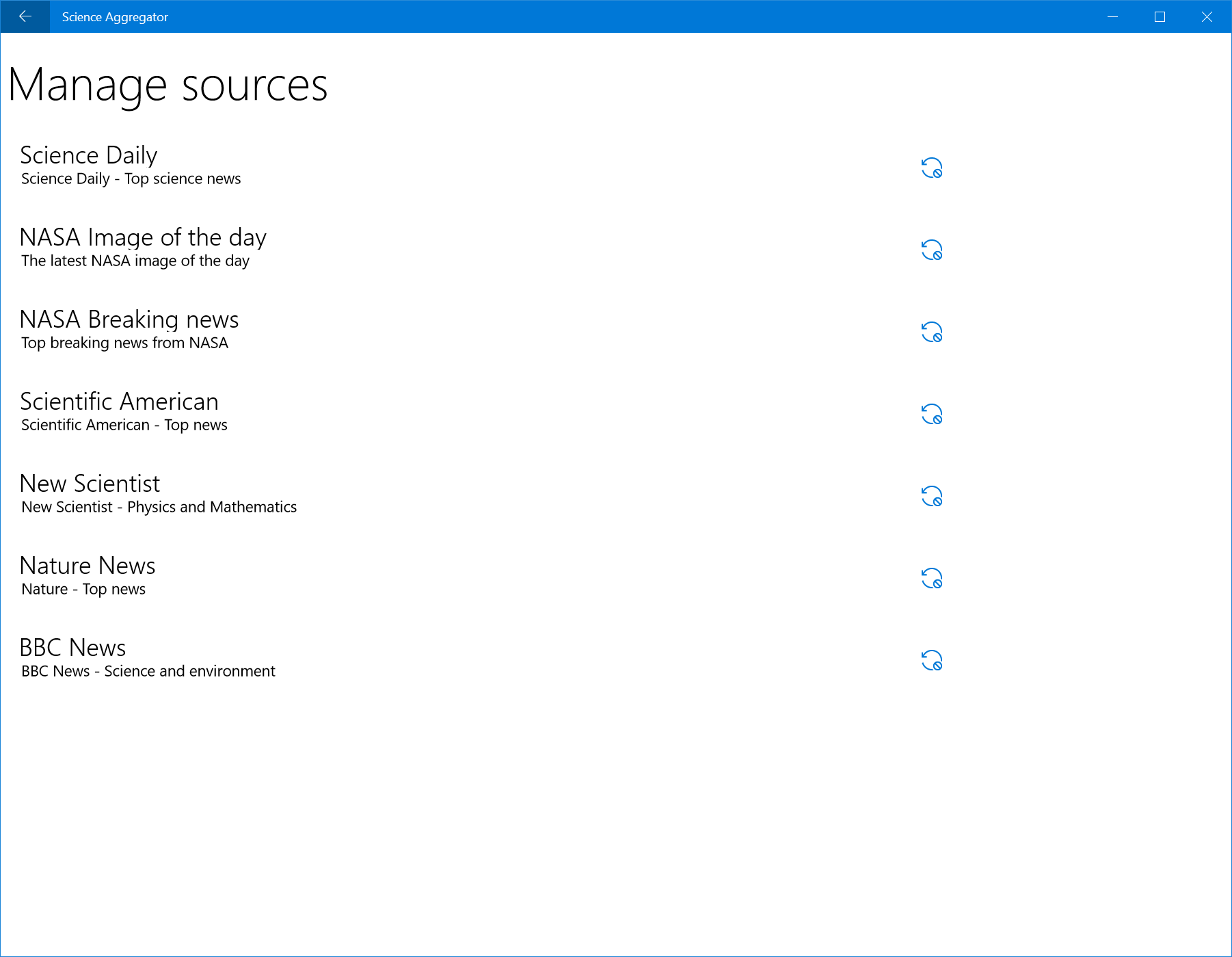The height and width of the screenshot is (957, 1232).
Task: Click the back arrow button
Action: coord(25,16)
